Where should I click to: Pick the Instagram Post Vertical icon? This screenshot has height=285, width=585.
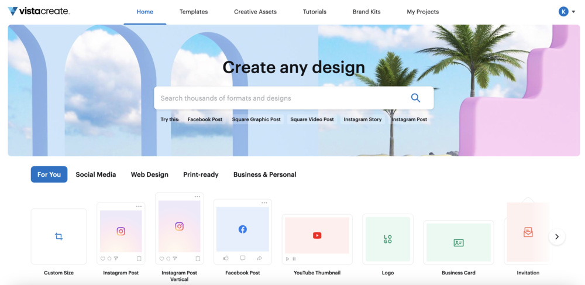(x=180, y=226)
